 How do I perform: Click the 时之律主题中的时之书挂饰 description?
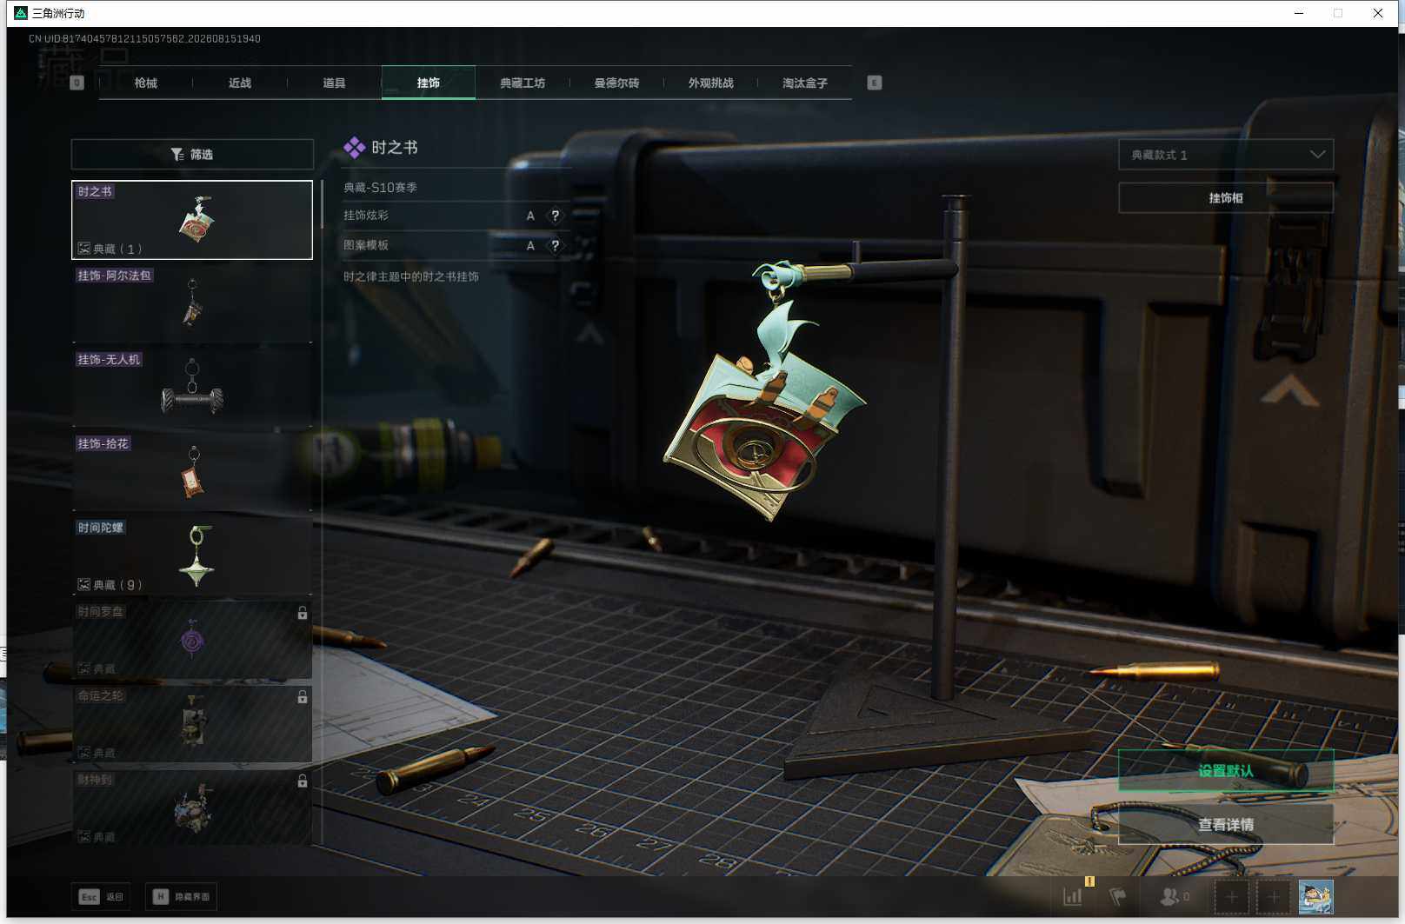pos(411,276)
